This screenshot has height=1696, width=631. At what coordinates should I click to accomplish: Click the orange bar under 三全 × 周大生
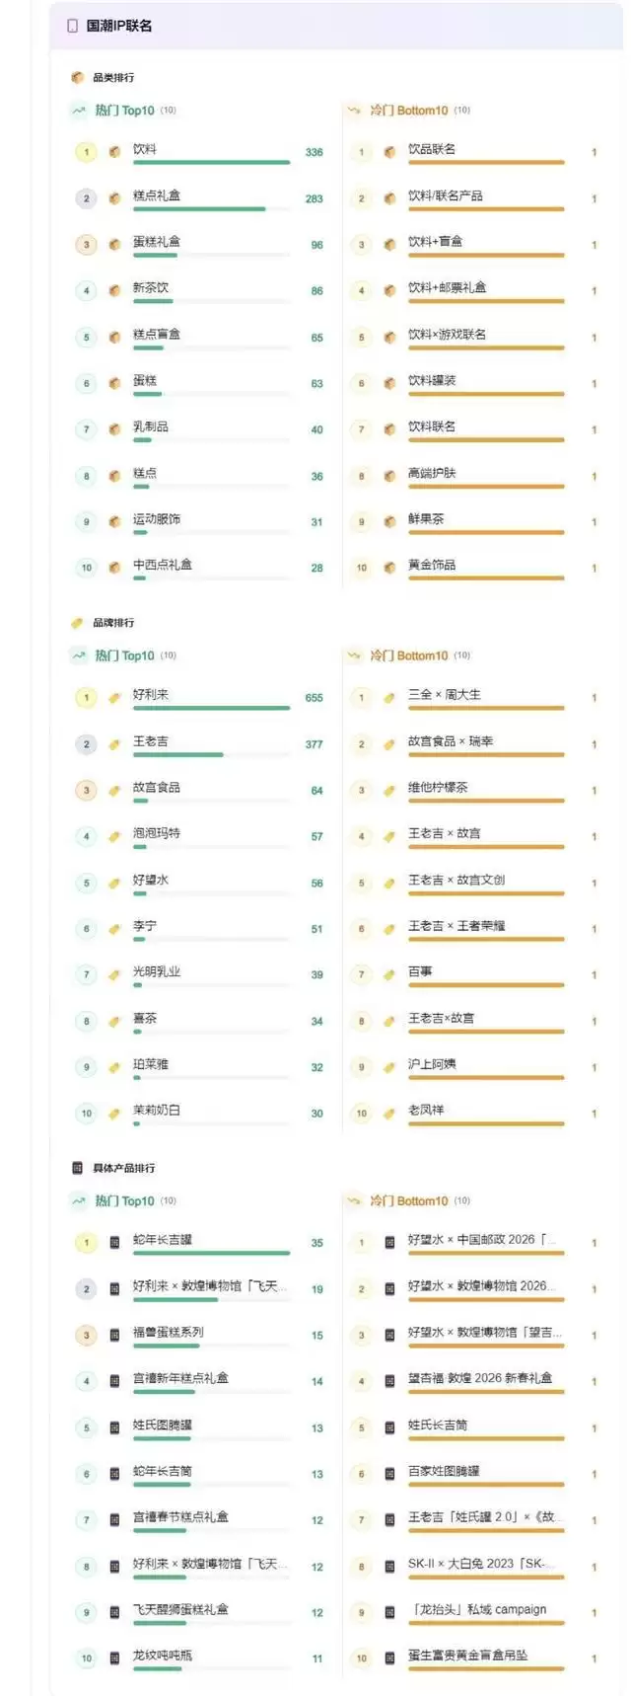click(486, 709)
